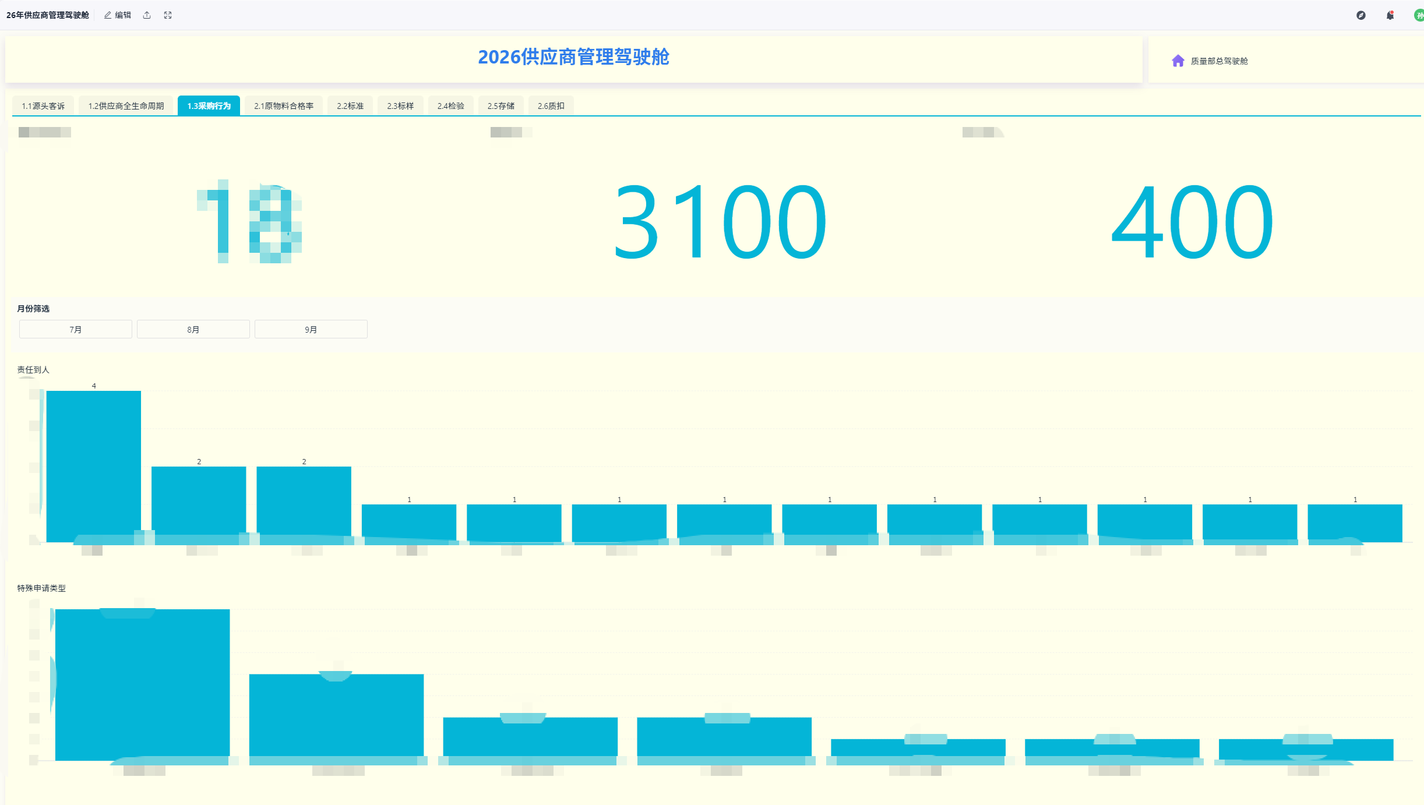Switch to 2.4检验 tab
Viewport: 1424px width, 805px height.
[x=451, y=106]
